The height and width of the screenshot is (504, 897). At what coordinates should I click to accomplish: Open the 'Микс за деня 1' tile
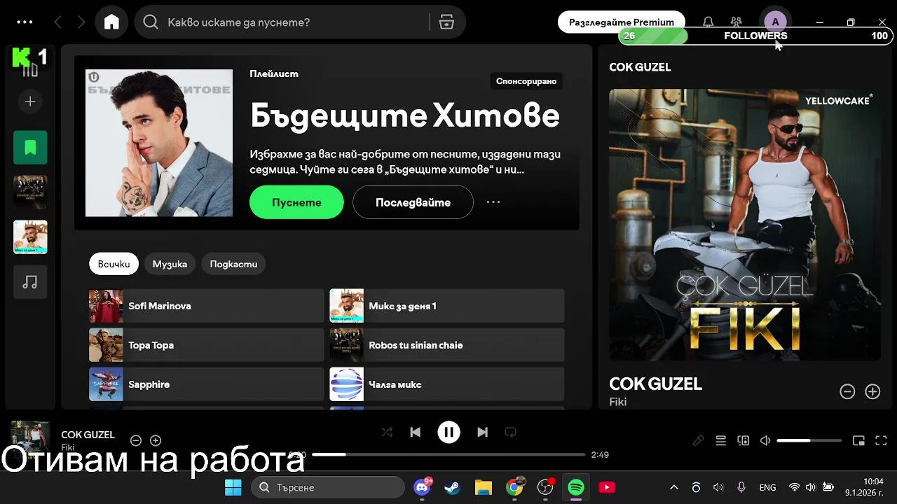447,306
